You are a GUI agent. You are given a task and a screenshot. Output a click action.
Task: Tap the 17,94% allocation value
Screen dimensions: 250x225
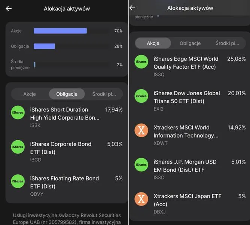pos(114,109)
